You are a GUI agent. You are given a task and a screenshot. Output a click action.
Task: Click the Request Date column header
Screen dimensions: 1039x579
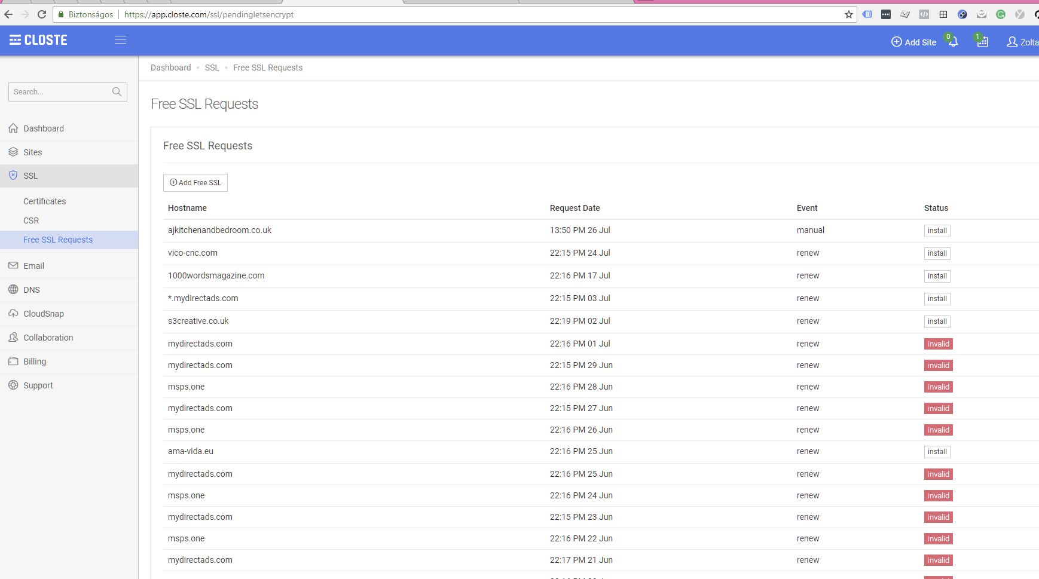pyautogui.click(x=574, y=208)
